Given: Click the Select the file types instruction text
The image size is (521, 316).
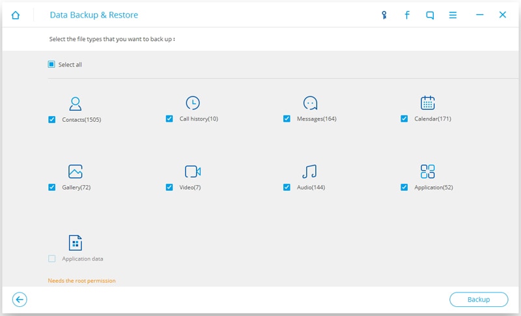Looking at the screenshot, I should click(112, 39).
